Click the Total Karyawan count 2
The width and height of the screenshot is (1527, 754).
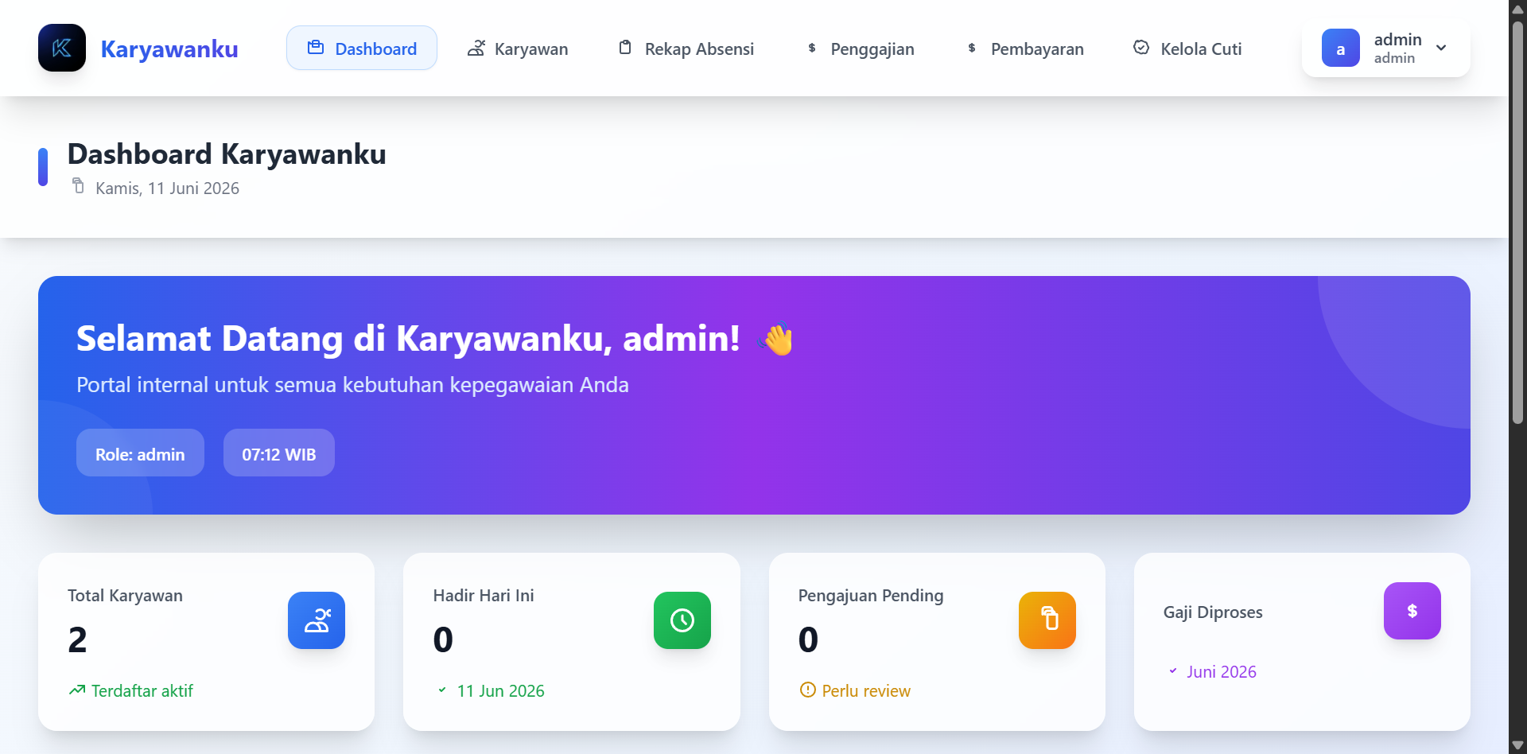click(x=77, y=639)
